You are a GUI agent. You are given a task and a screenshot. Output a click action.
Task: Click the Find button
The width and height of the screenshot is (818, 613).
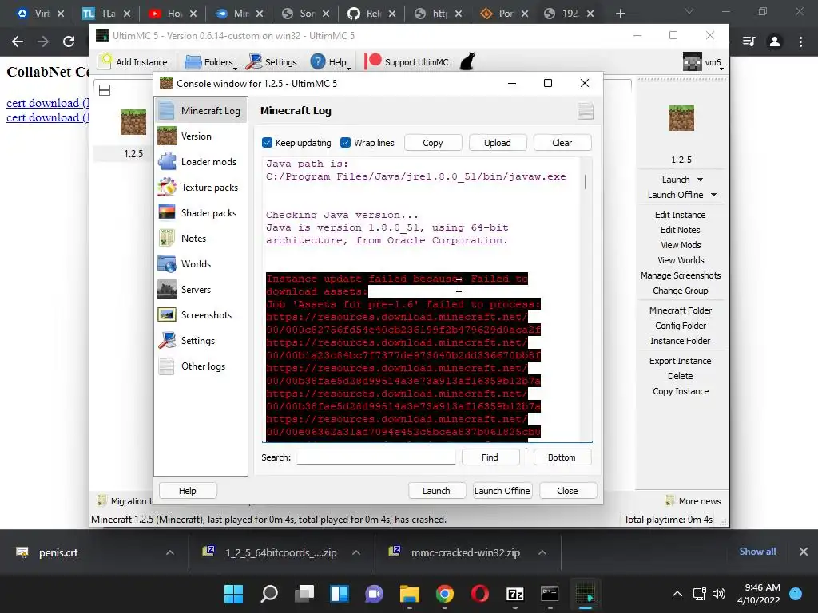click(490, 457)
